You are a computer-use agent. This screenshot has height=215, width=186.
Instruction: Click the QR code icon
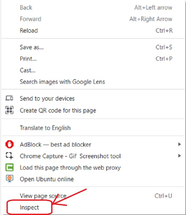9,110
